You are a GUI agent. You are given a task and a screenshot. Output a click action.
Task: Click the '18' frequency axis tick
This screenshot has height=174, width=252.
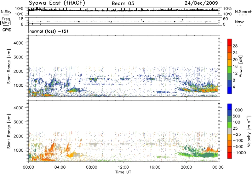[x=21, y=19]
